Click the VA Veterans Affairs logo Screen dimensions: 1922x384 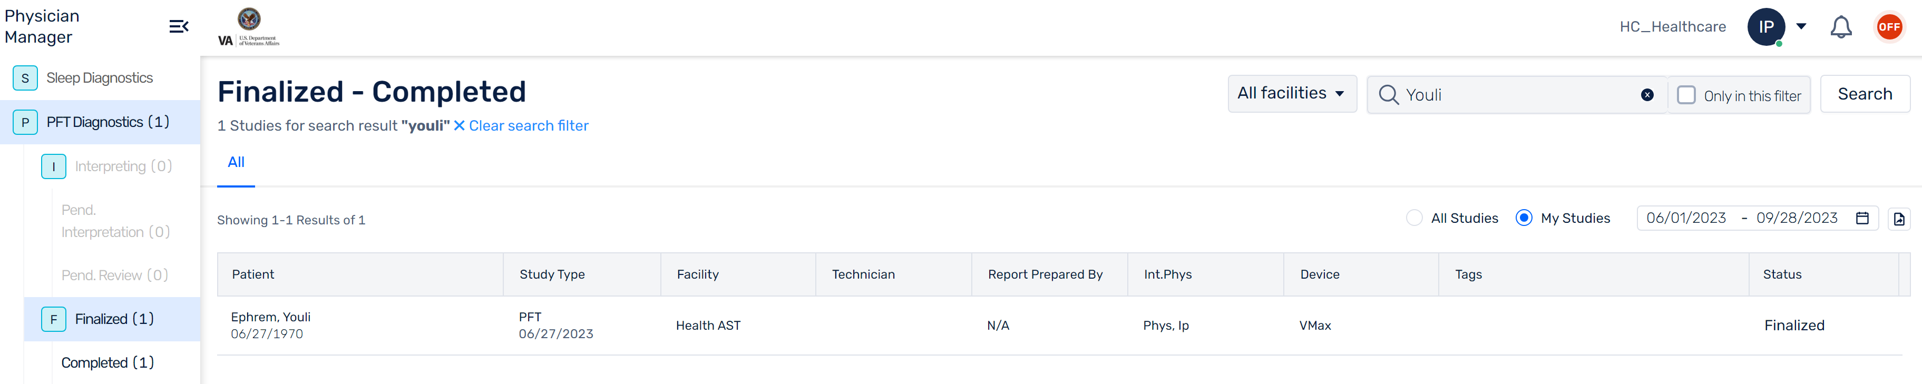coord(248,27)
